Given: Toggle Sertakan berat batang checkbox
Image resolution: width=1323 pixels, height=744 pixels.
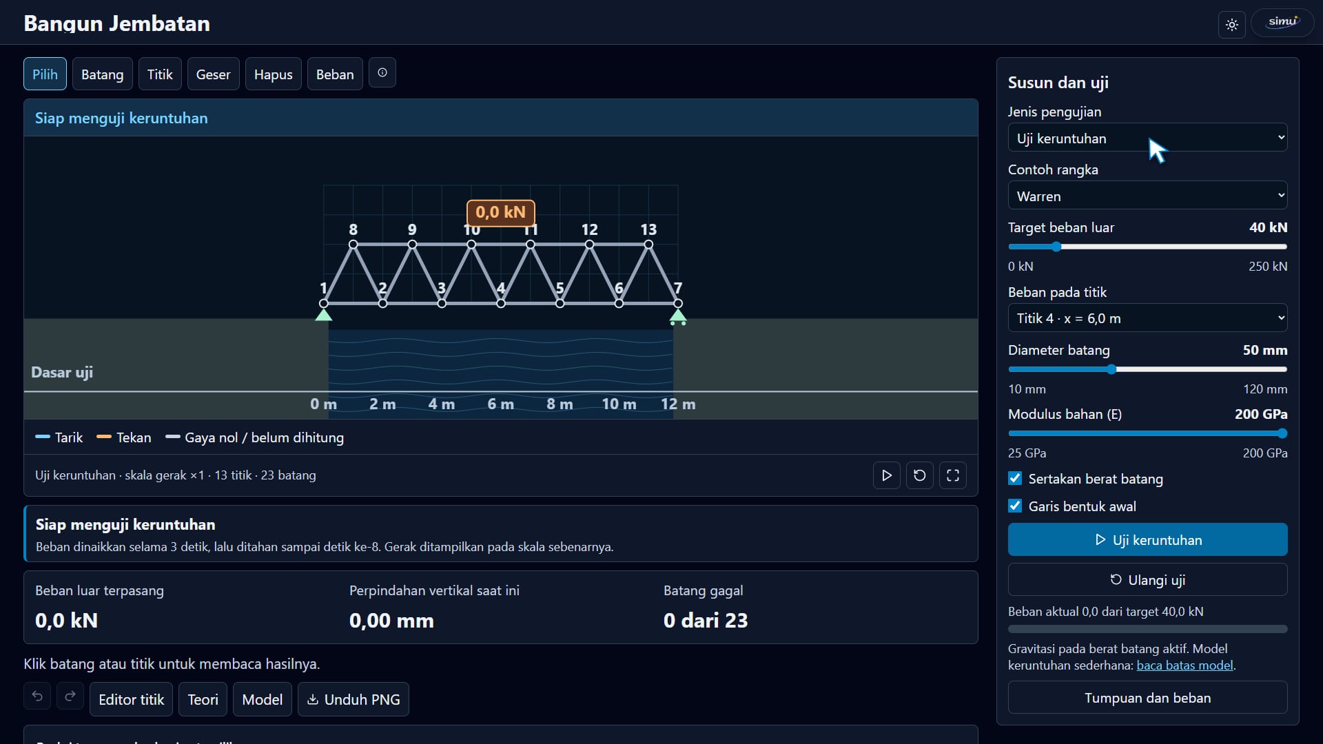Looking at the screenshot, I should [1015, 479].
